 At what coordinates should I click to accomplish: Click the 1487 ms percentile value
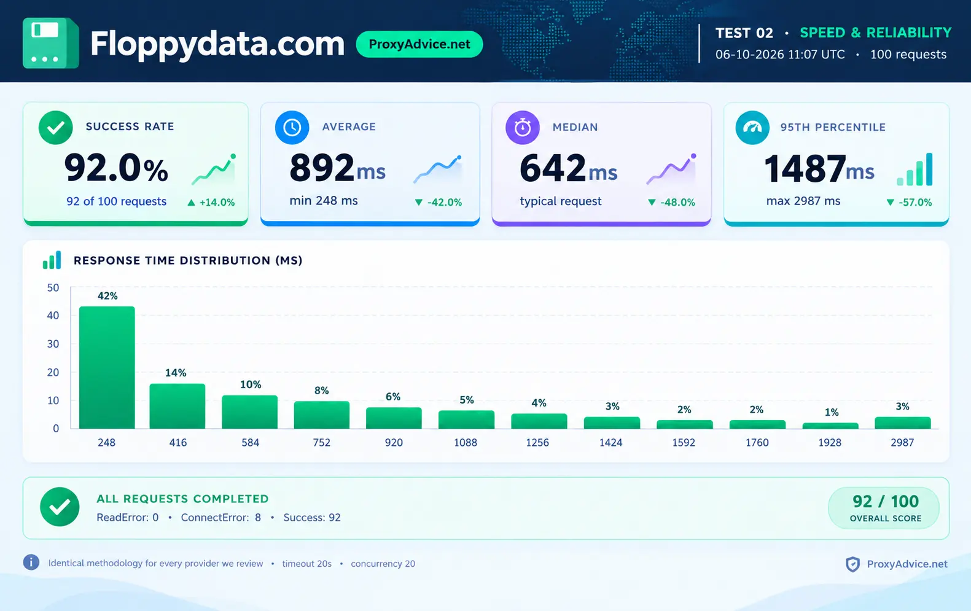point(819,168)
